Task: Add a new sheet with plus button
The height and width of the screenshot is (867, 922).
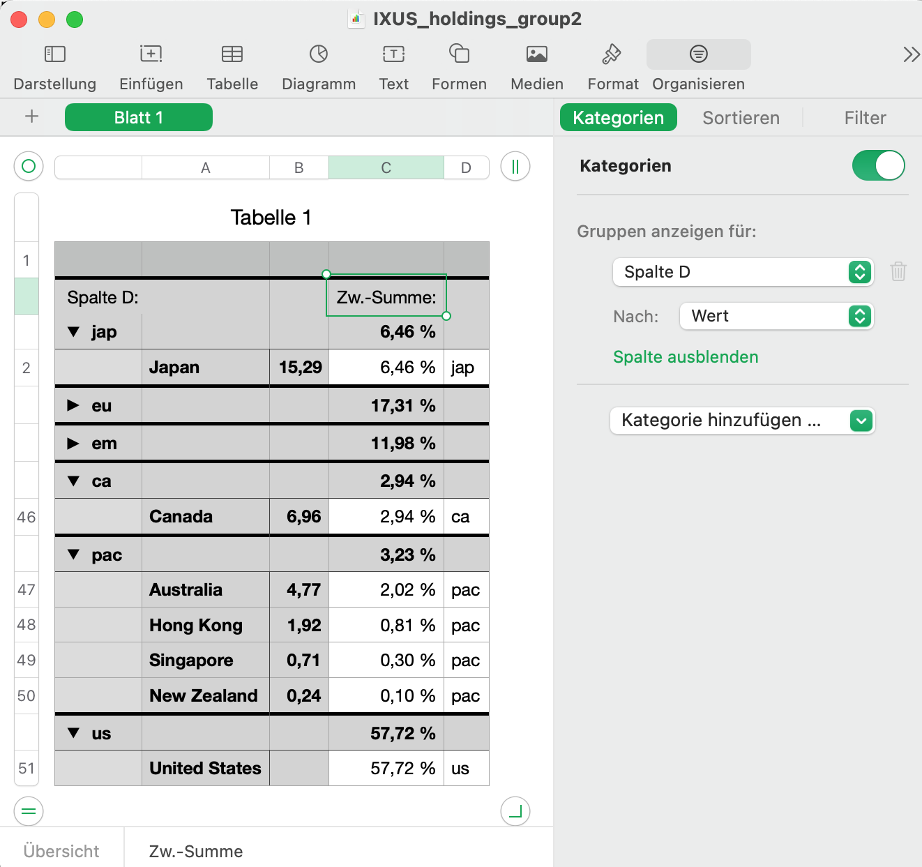Action: [31, 116]
